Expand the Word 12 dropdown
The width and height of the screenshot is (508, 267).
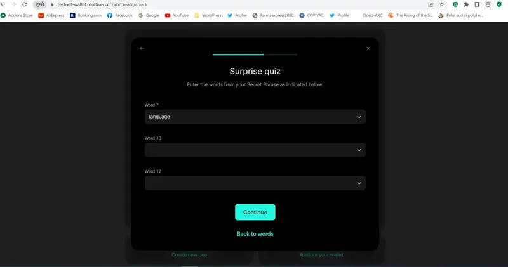255,183
